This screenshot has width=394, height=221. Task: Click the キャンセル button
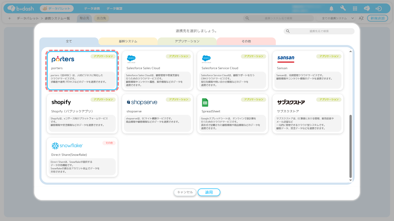coord(185,192)
